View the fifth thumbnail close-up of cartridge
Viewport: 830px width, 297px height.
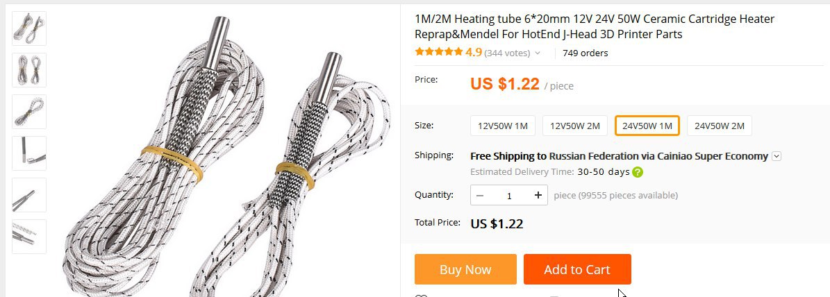(29, 195)
